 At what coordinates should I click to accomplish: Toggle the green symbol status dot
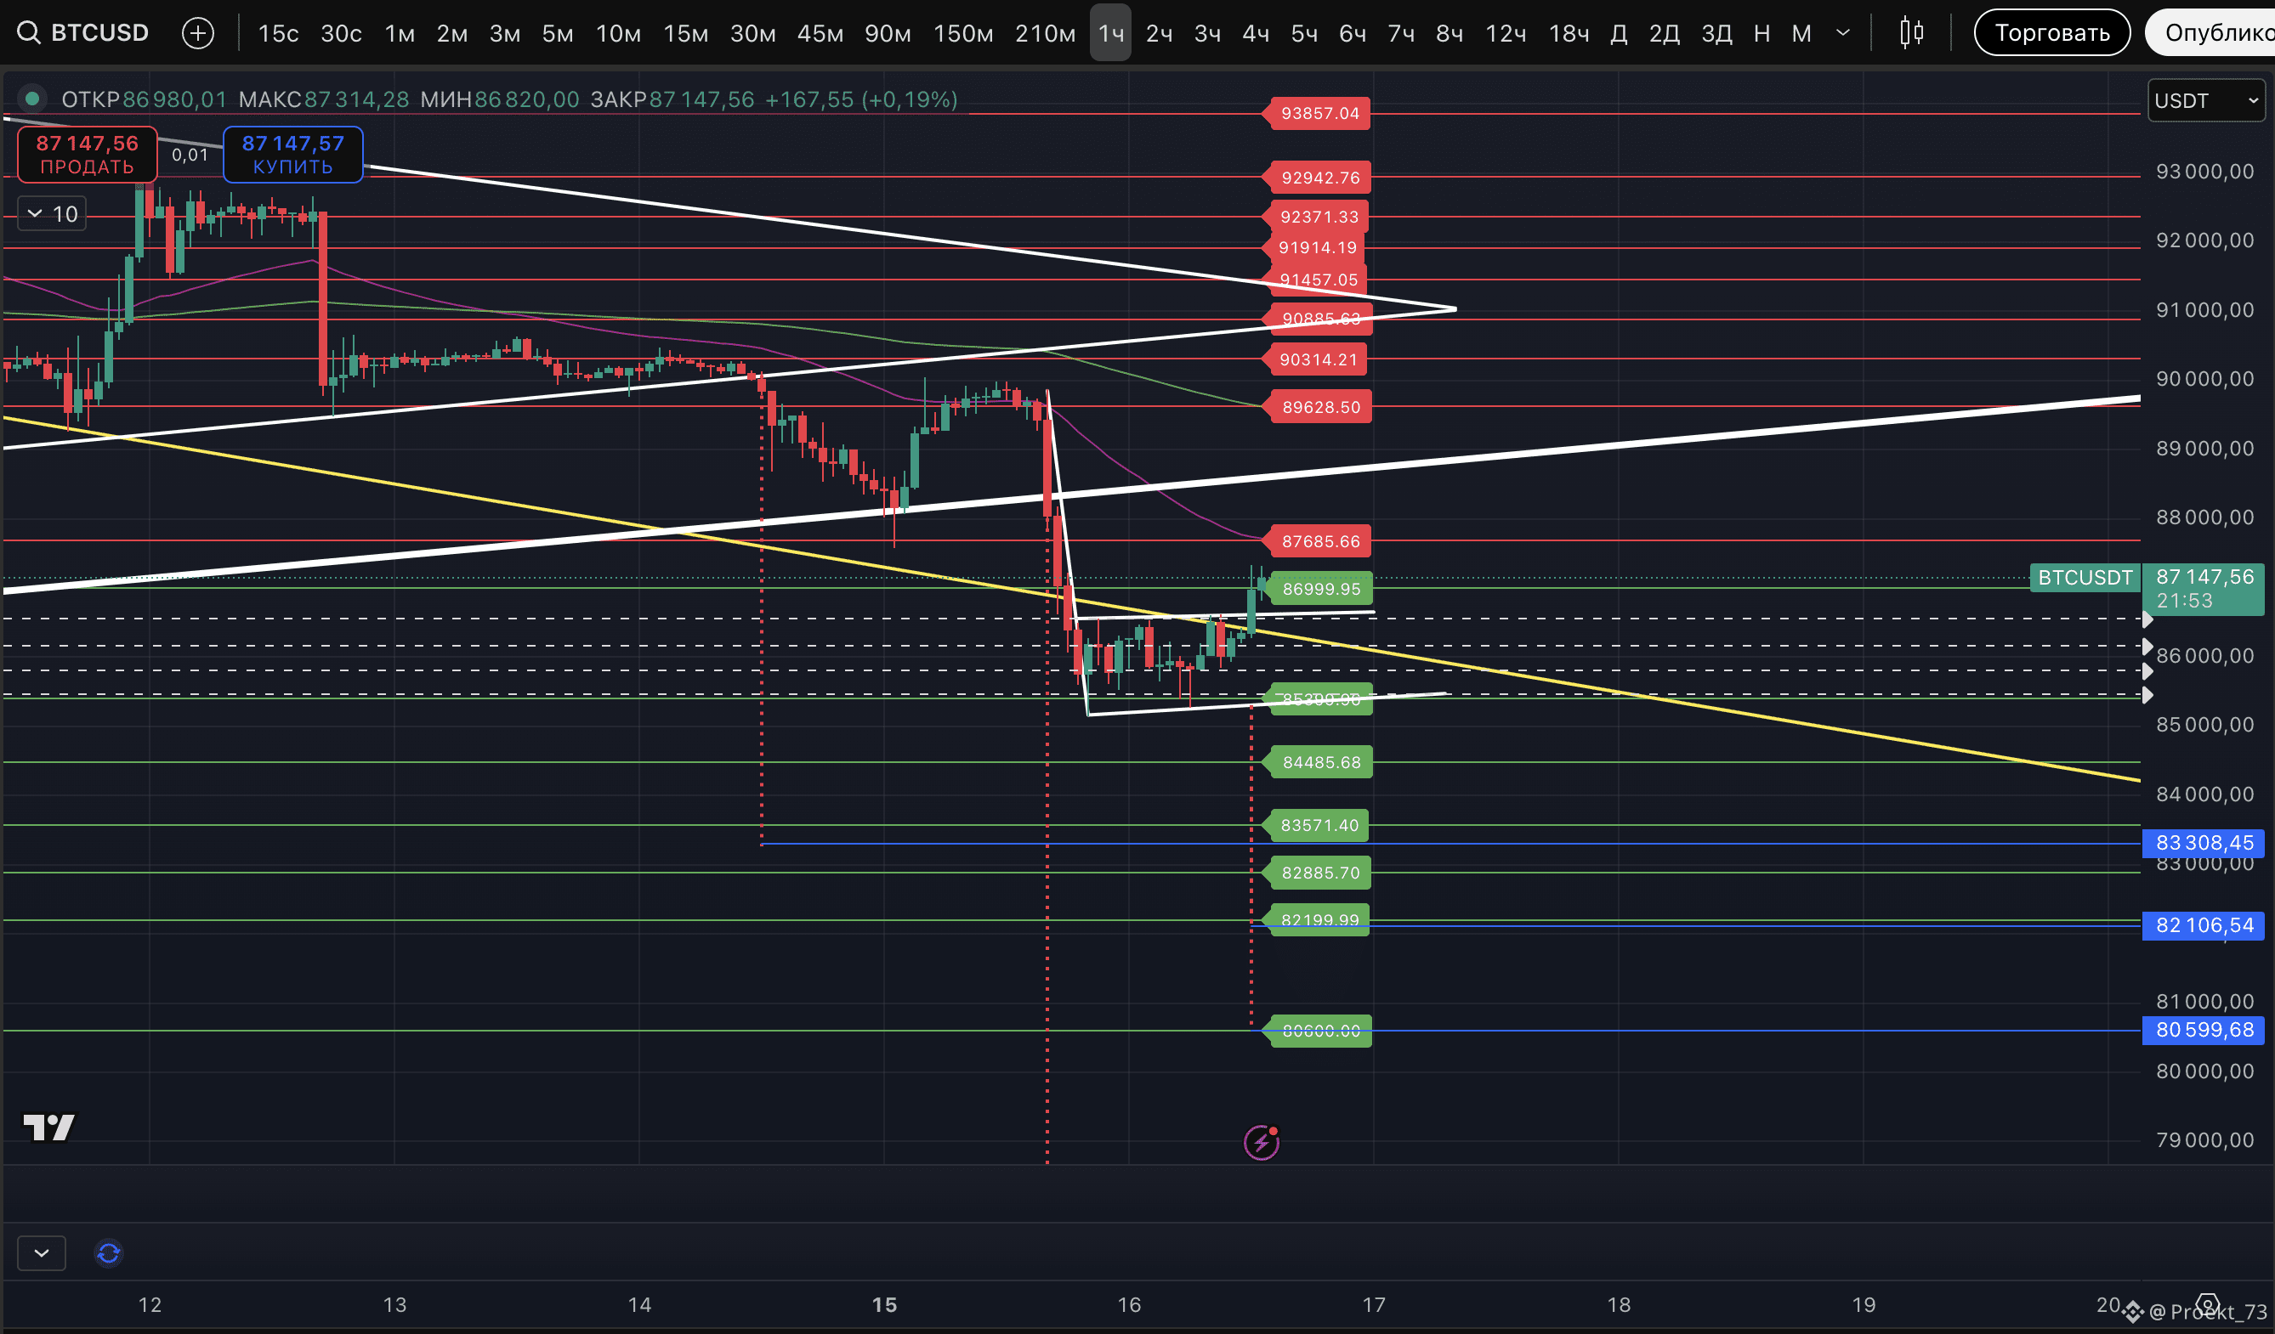coord(31,99)
